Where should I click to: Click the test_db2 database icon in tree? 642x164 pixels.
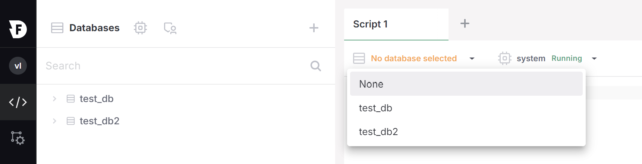click(x=70, y=121)
